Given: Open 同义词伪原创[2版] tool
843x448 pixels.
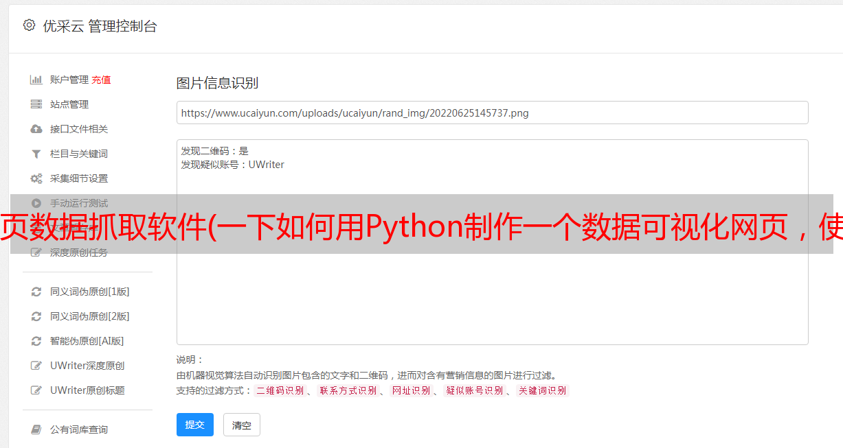Looking at the screenshot, I should click(x=89, y=316).
